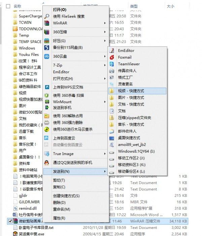Image resolution: width=202 pixels, height=236 pixels.
Task: Select the SuperCharge folder
Action: [x=30, y=16]
